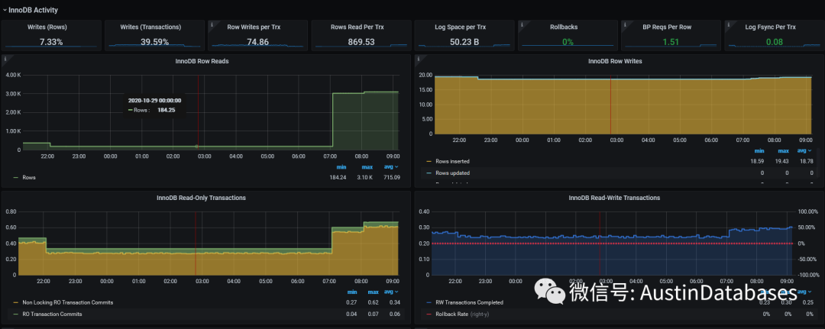Sort Row Reads legend by min column
Image resolution: width=825 pixels, height=329 pixels.
341,167
